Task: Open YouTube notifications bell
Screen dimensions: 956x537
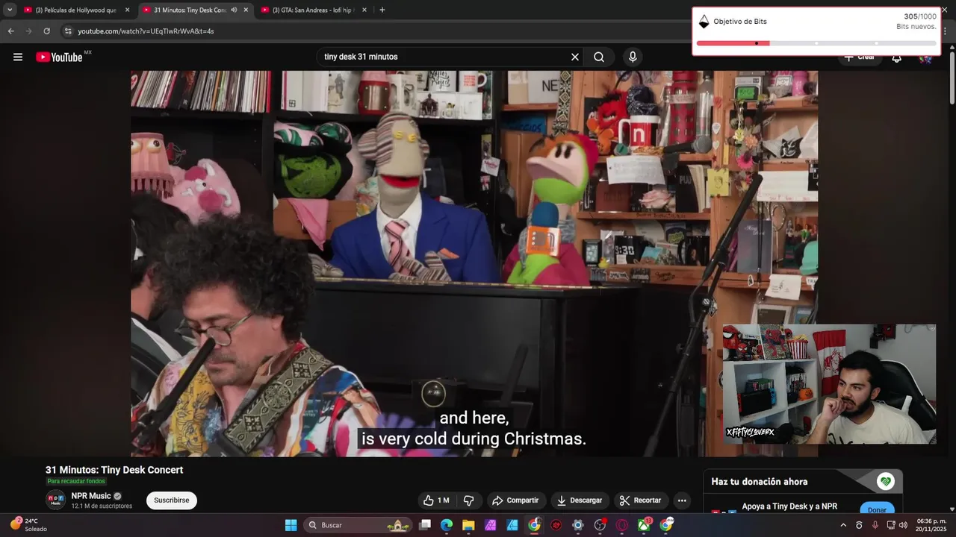Action: tap(896, 57)
